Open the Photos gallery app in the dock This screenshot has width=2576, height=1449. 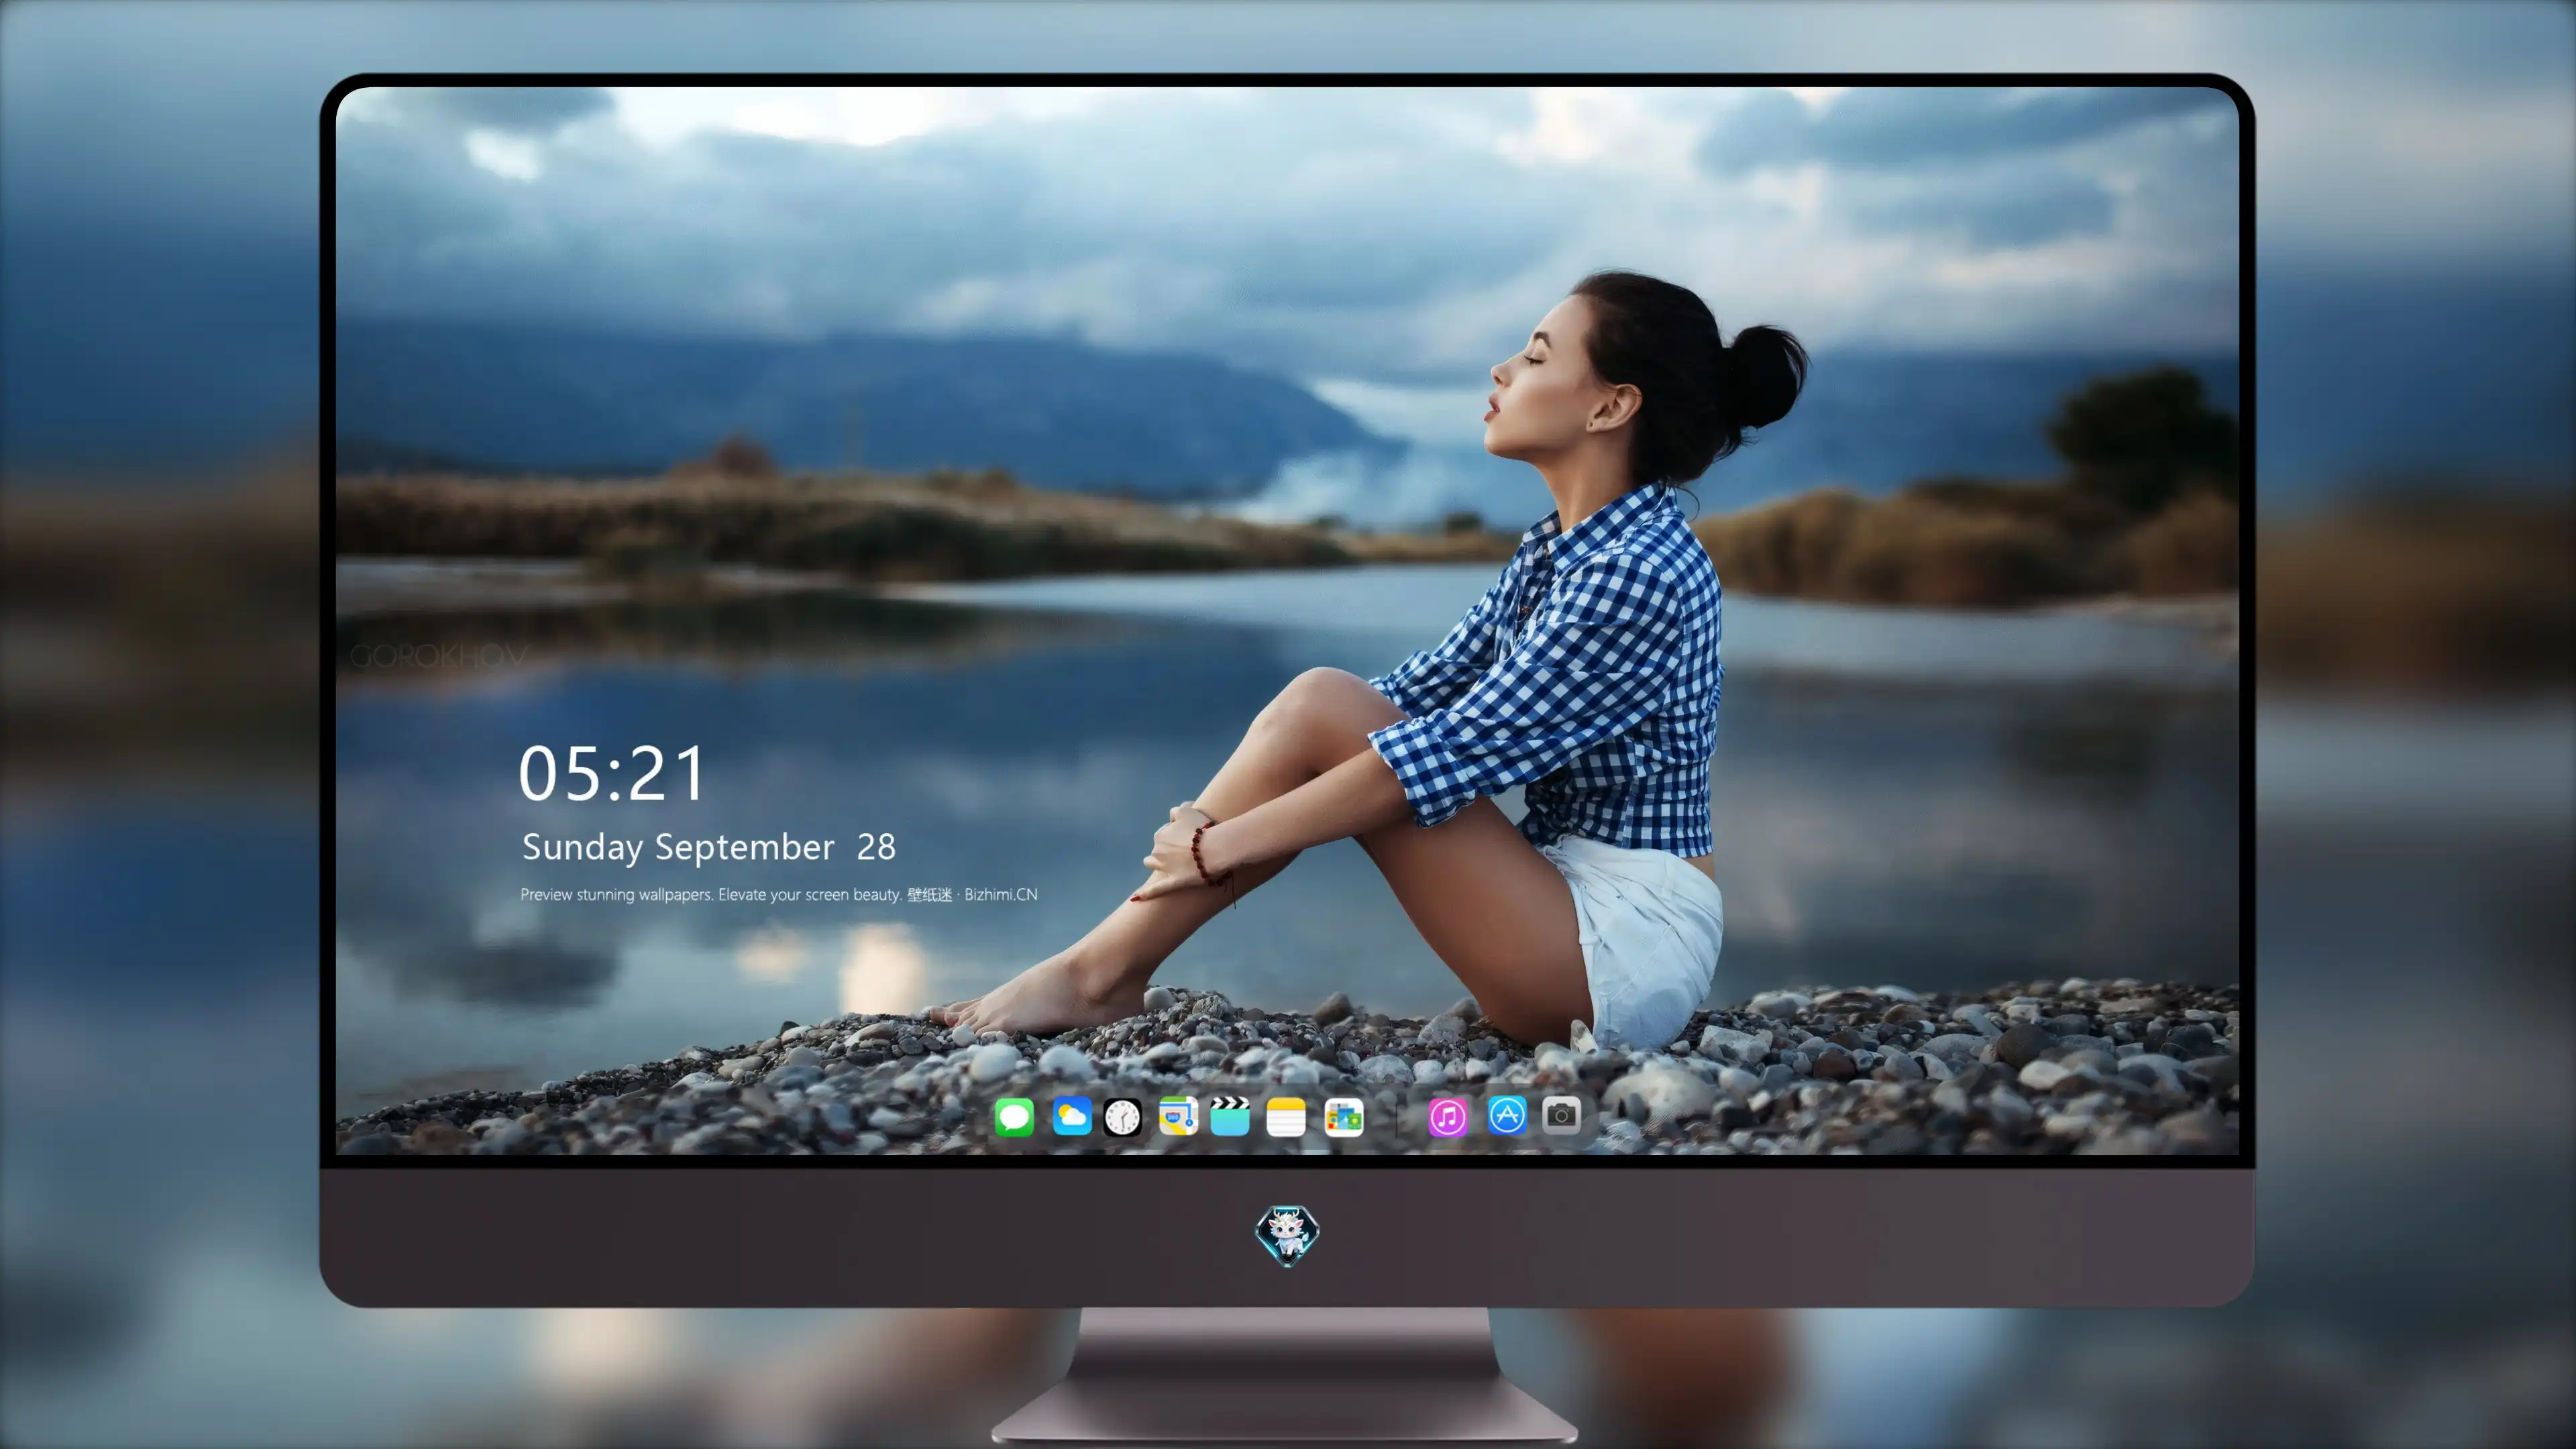(x=1344, y=1117)
